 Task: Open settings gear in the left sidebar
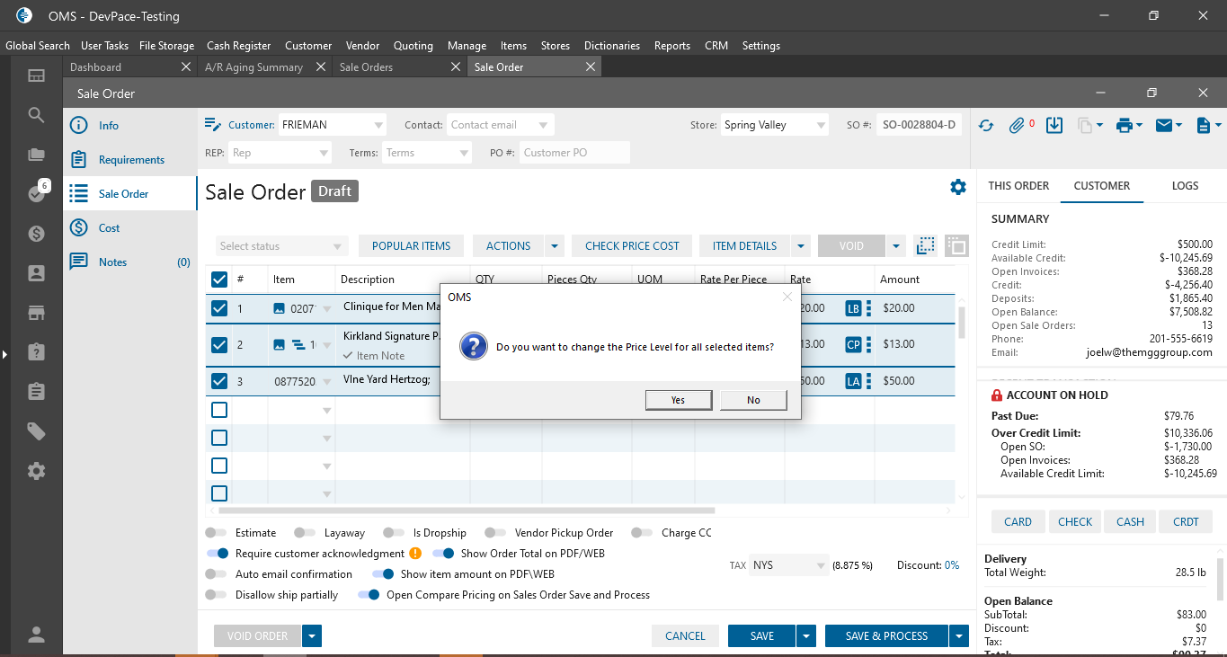36,471
